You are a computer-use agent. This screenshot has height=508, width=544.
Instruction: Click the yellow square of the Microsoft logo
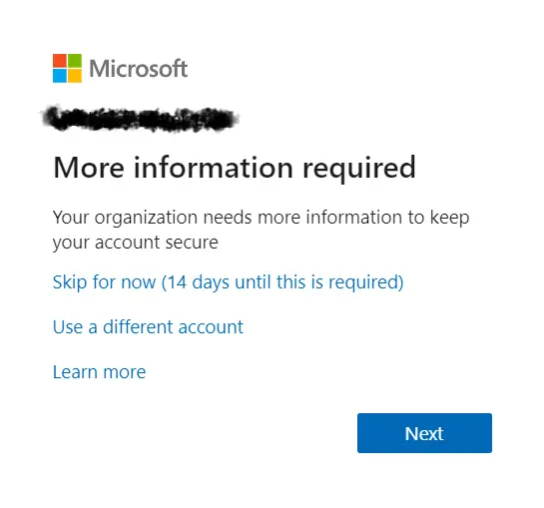(75, 76)
